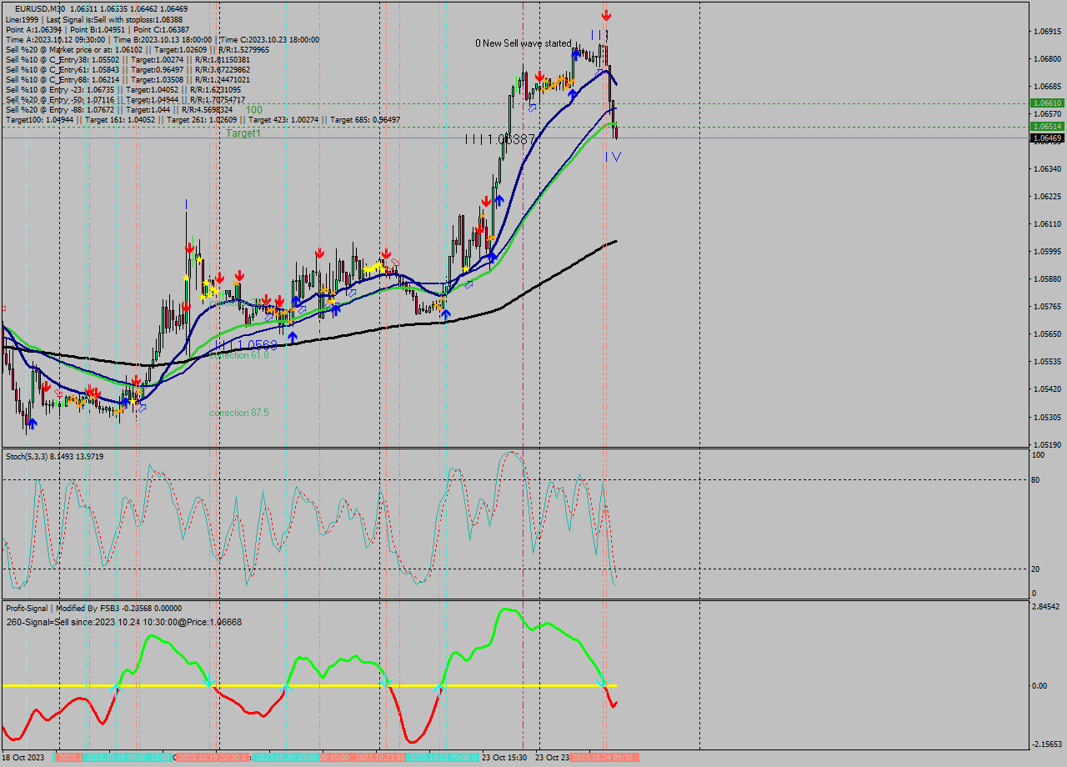Screen dimensions: 1067x767
Task: Click the blue up-arrow near the black moving average
Action: pyautogui.click(x=446, y=313)
